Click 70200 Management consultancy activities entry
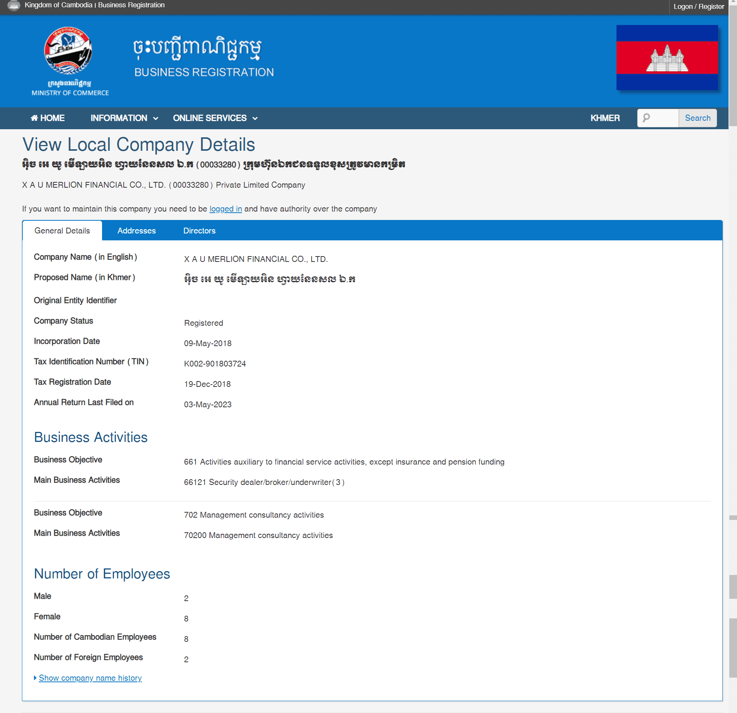 point(258,535)
